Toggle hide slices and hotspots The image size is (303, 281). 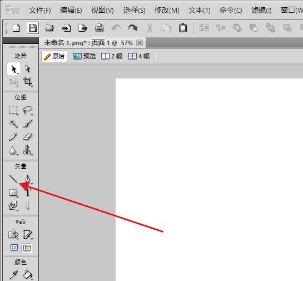click(14, 248)
